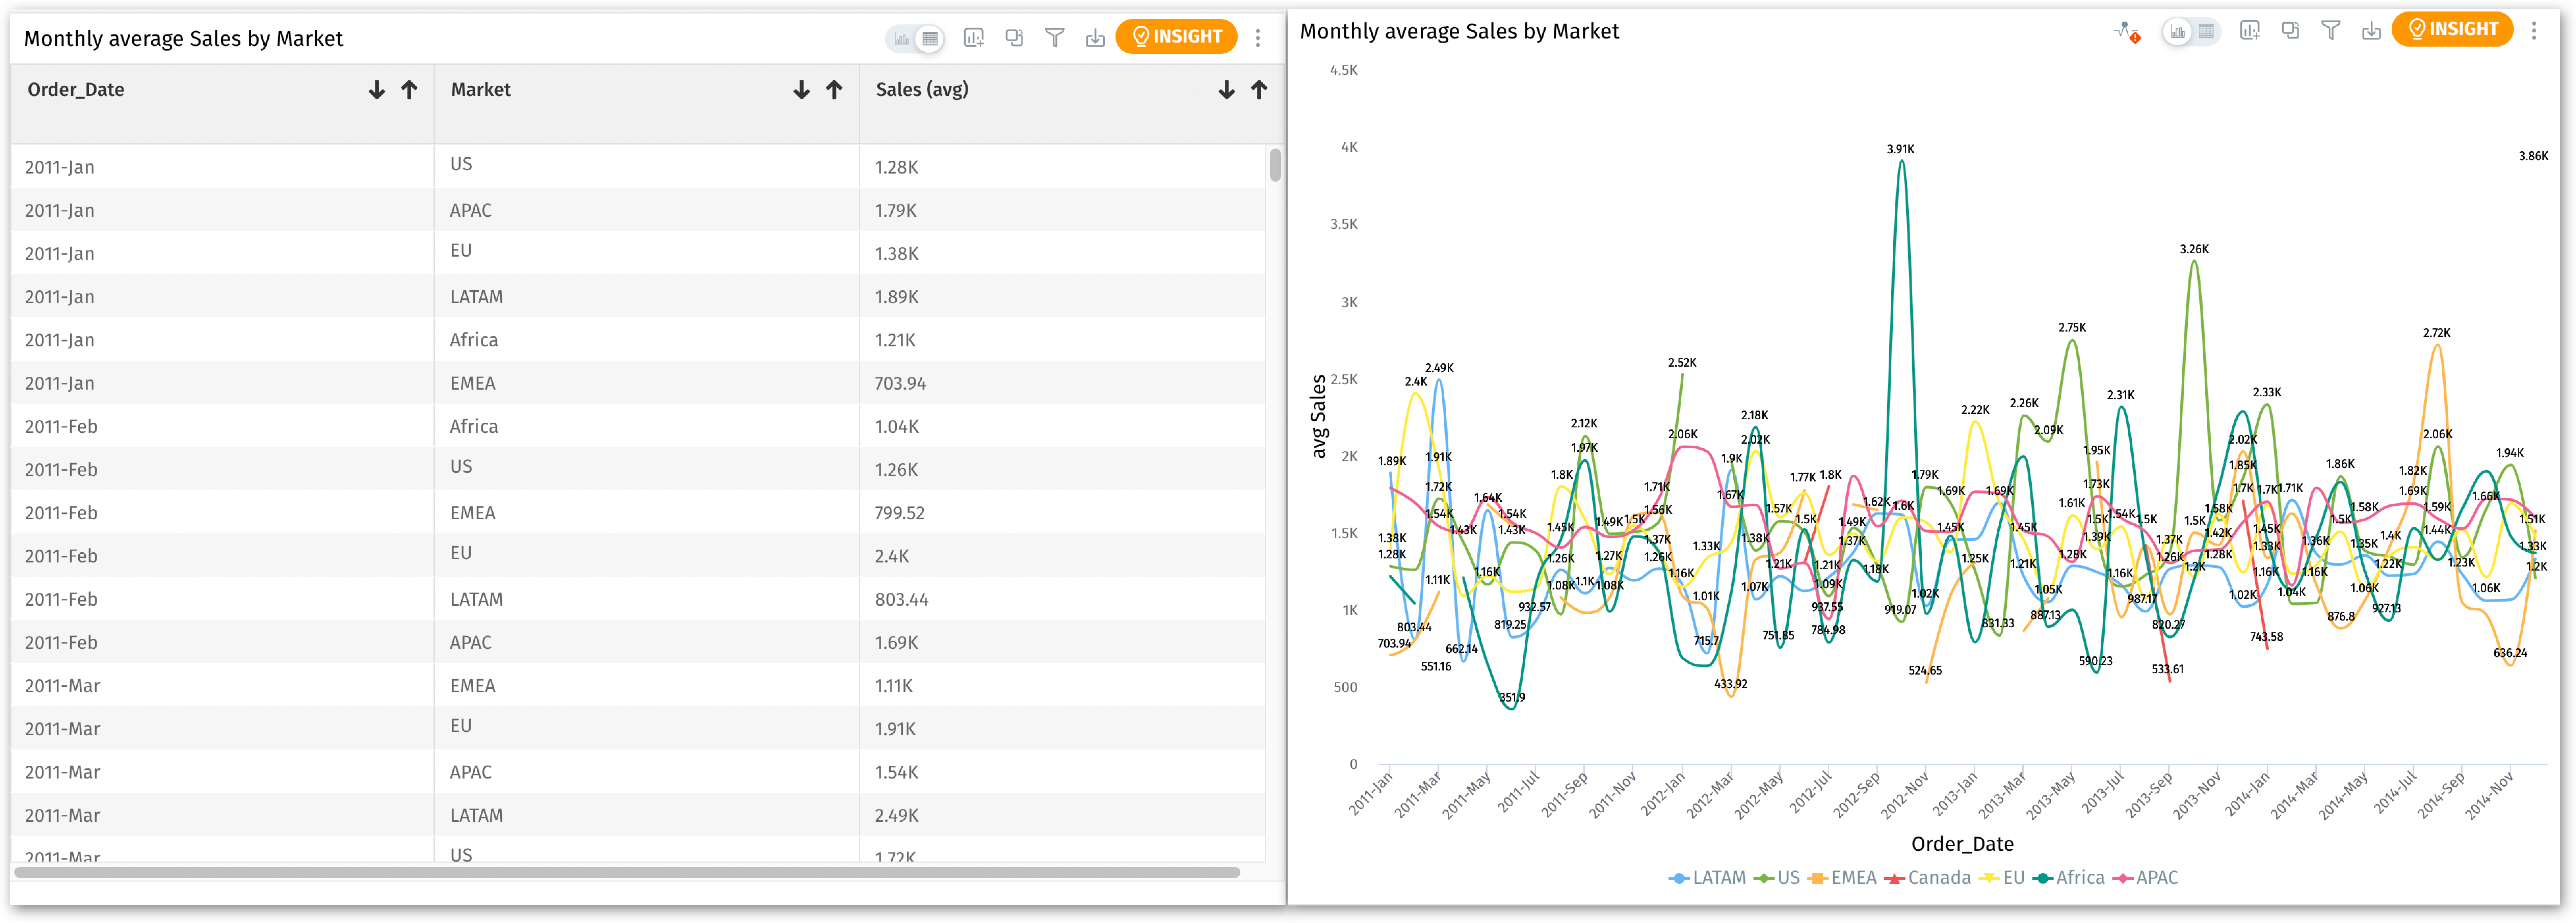Screen dimensions: 2576x923
Task: Click the download icon in the right chart panel
Action: coord(2371,31)
